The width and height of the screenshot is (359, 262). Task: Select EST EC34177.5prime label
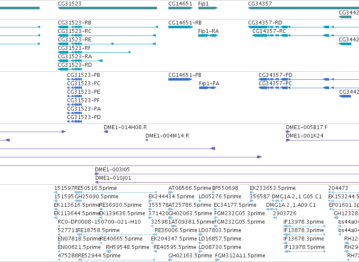(x=235, y=205)
